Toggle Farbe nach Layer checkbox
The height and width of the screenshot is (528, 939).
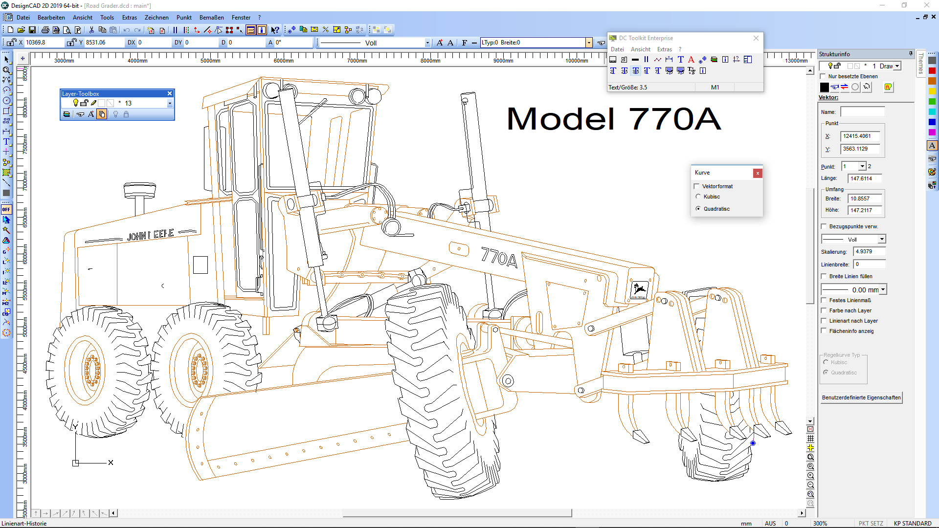click(824, 310)
